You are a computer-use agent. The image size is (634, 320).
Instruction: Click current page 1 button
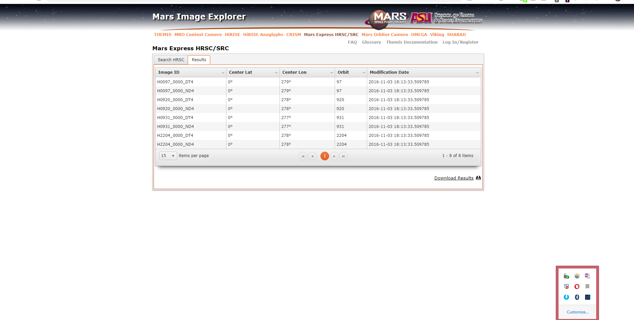325,156
